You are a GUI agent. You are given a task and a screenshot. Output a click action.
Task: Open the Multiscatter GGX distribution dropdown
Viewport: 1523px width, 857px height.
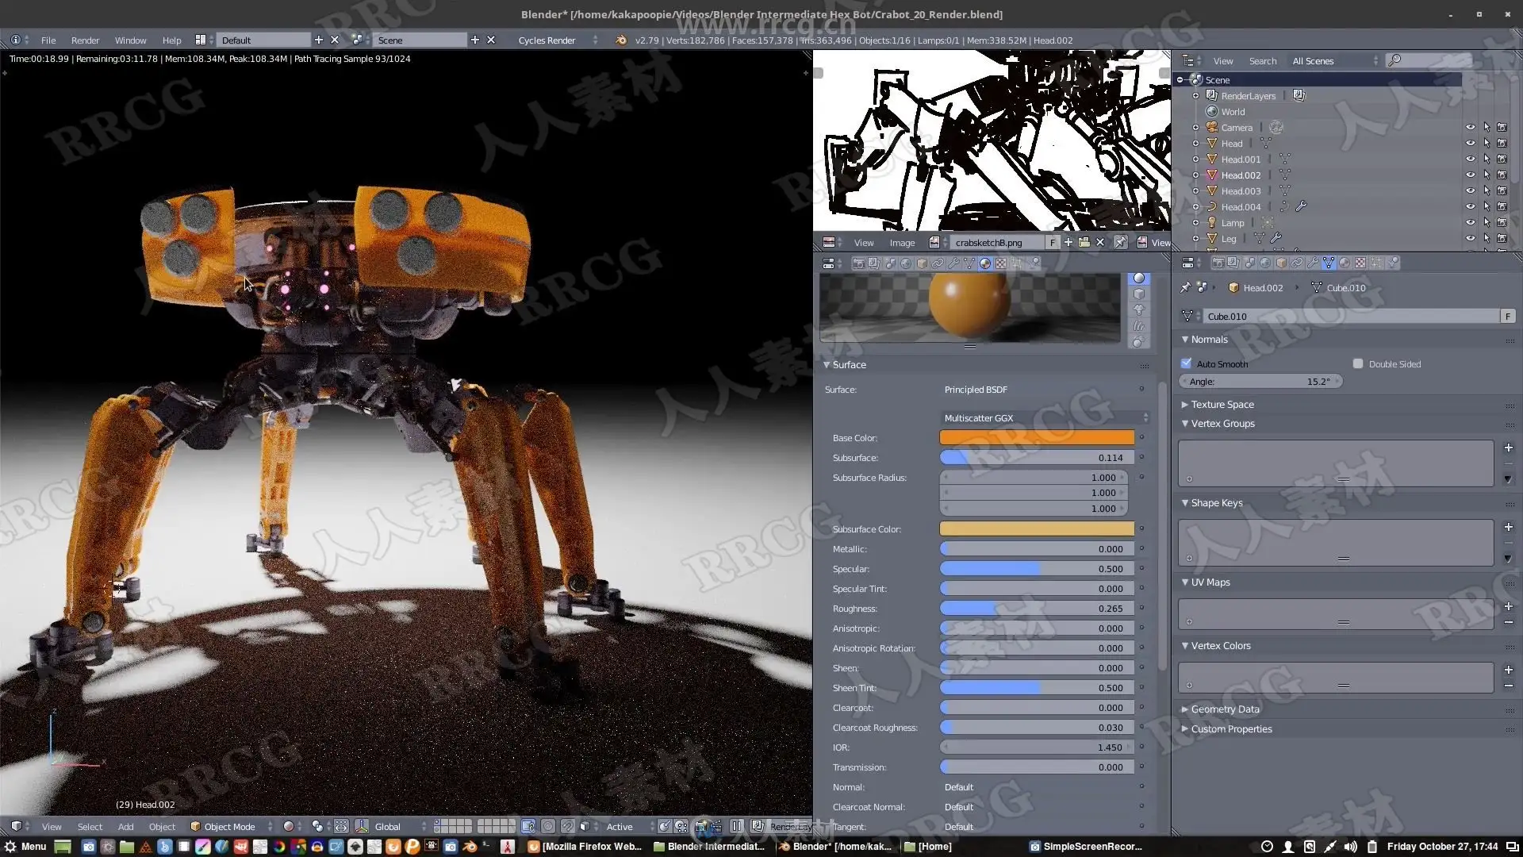point(1045,418)
